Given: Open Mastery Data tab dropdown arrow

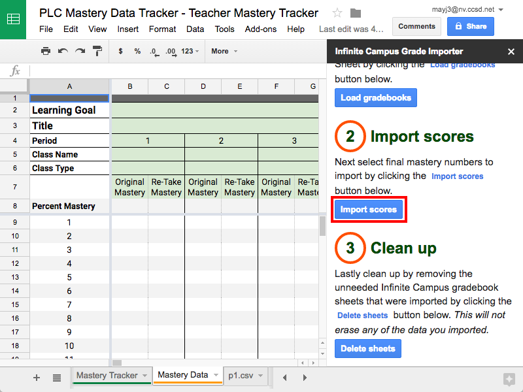Looking at the screenshot, I should [216, 375].
